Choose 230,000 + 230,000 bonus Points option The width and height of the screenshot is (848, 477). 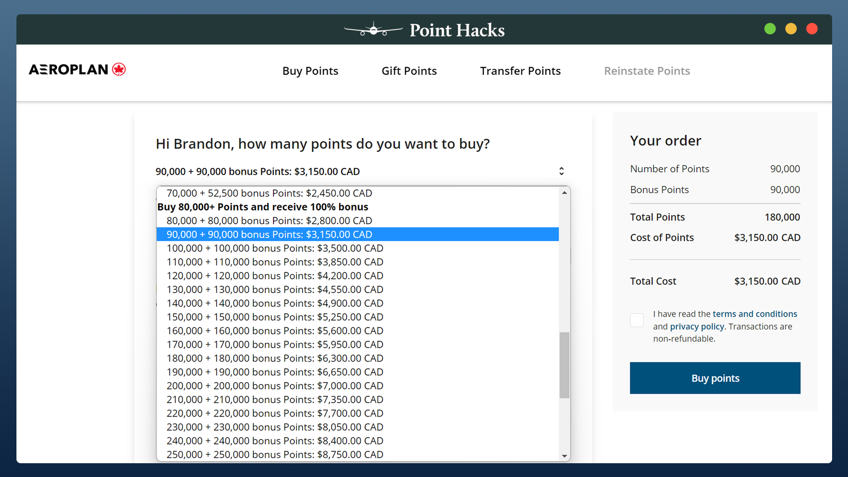click(x=358, y=427)
